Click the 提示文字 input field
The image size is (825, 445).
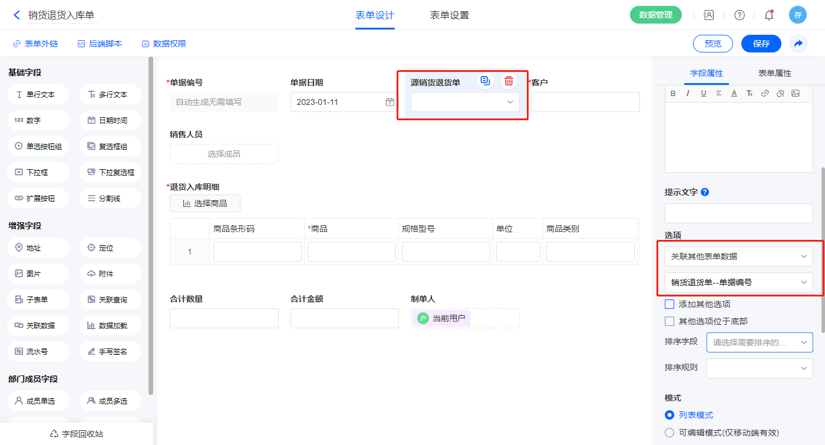click(x=738, y=213)
